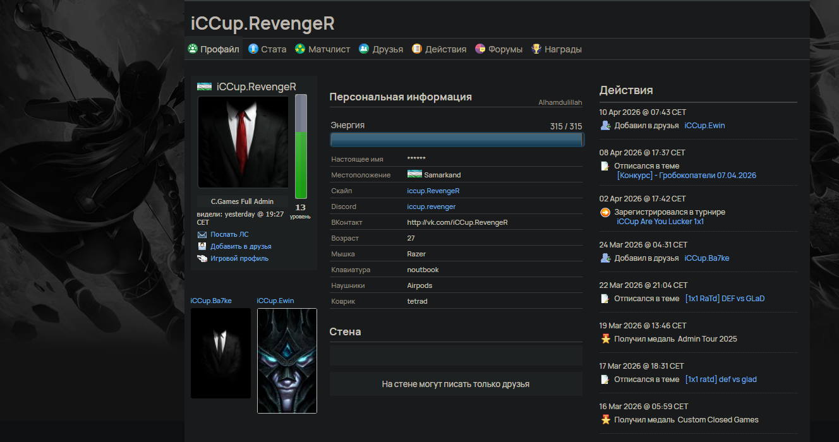
Task: Click the Друзья people icon
Action: pos(364,49)
